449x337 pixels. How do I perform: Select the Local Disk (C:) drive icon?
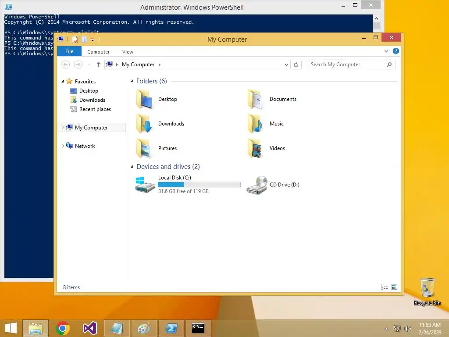pos(145,185)
